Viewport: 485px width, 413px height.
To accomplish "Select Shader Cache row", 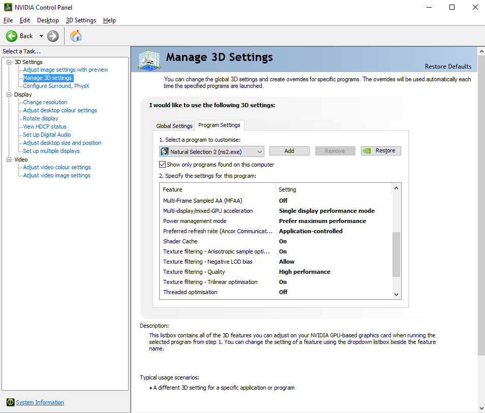I will click(x=276, y=241).
